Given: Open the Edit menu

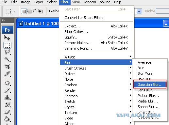Looking at the screenshot, I should 14,2.
